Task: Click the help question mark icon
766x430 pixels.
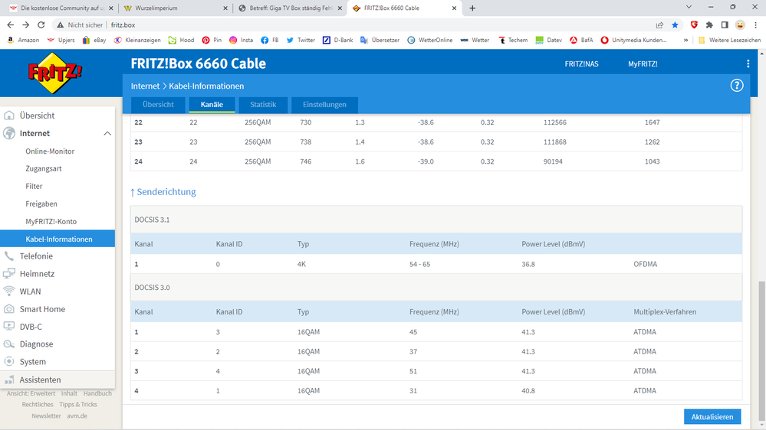Action: [737, 86]
